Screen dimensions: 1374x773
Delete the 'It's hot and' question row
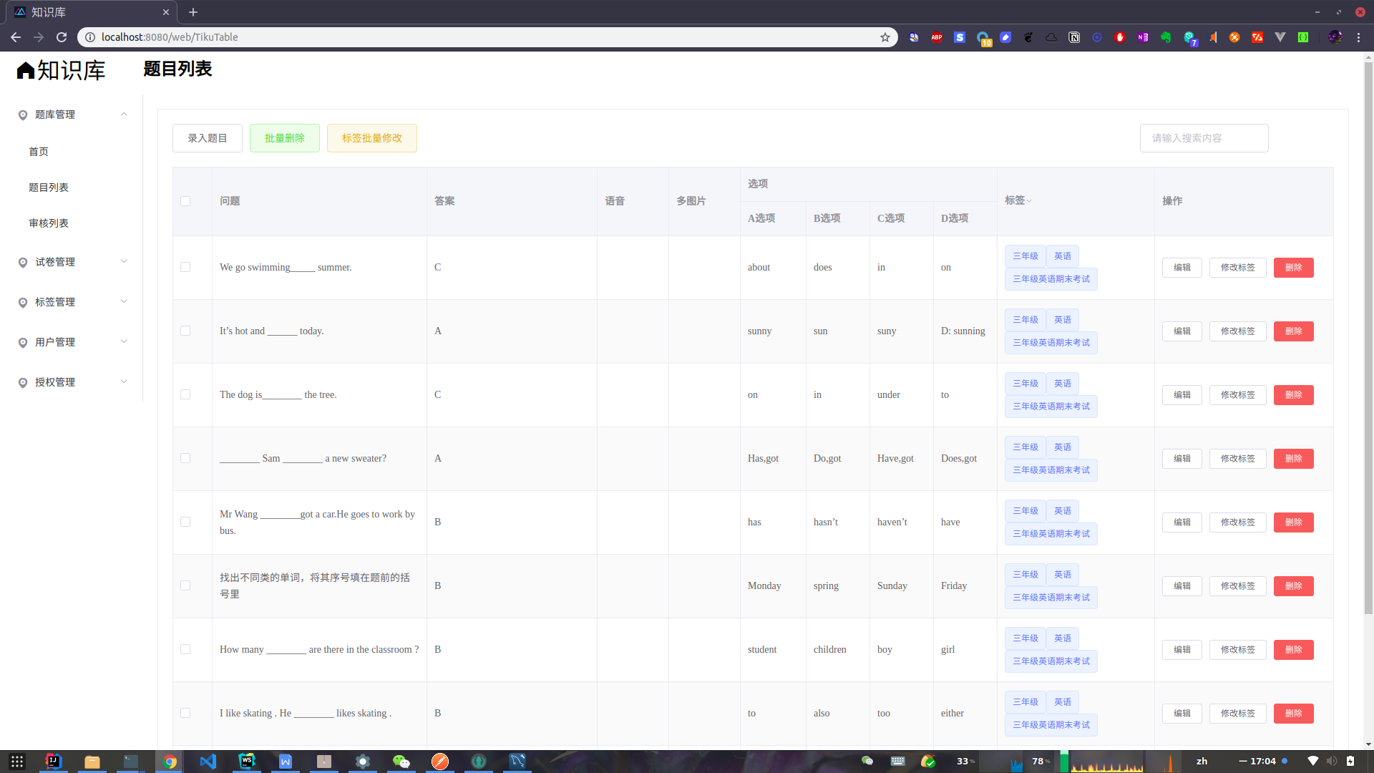(1293, 331)
